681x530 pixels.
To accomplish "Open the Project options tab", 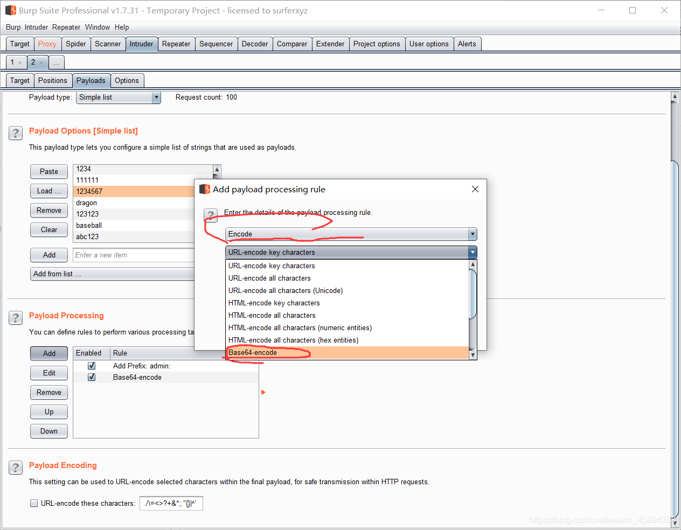I will 377,44.
